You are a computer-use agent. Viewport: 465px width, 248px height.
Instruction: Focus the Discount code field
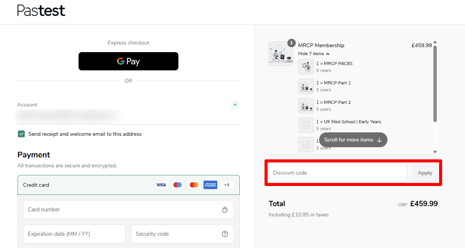338,173
